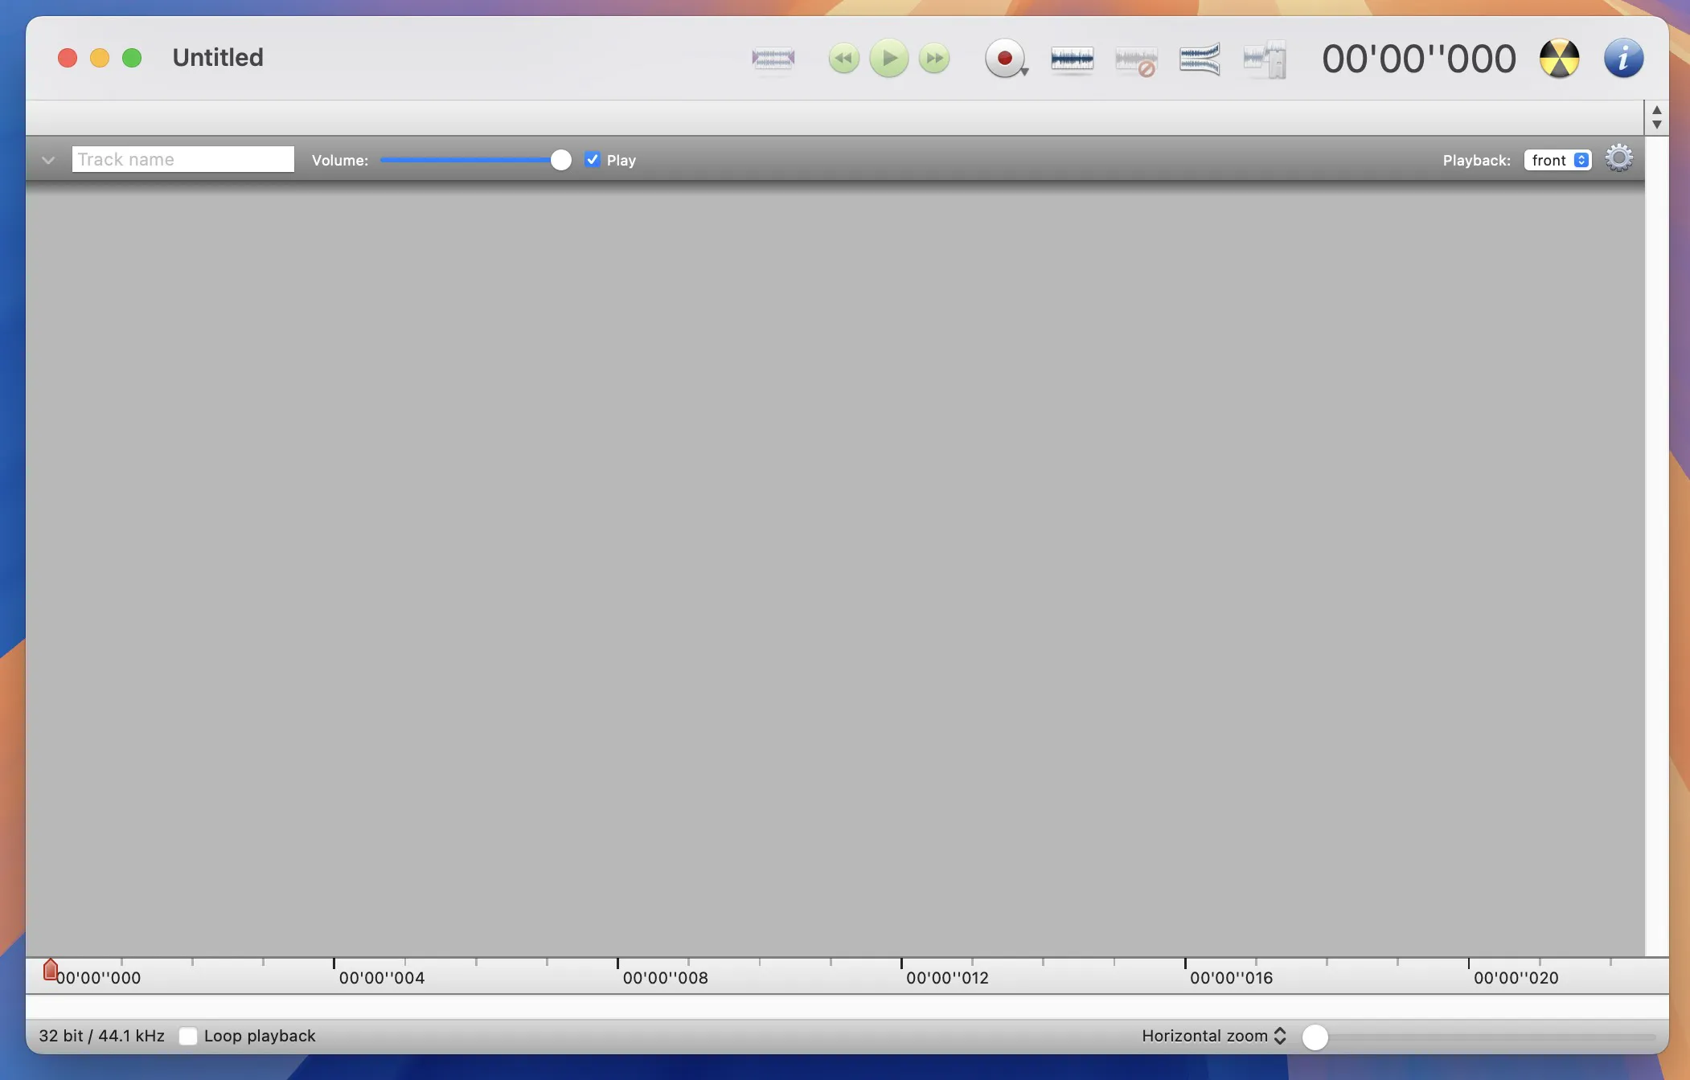
Task: Click the timeline at 00'00''012
Action: tap(947, 978)
